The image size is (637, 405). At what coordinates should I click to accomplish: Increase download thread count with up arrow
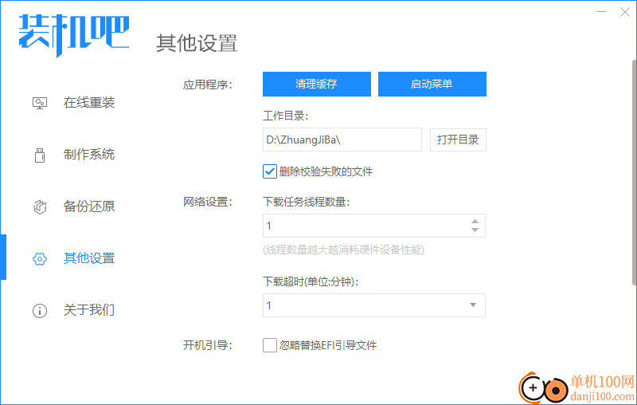pyautogui.click(x=475, y=222)
